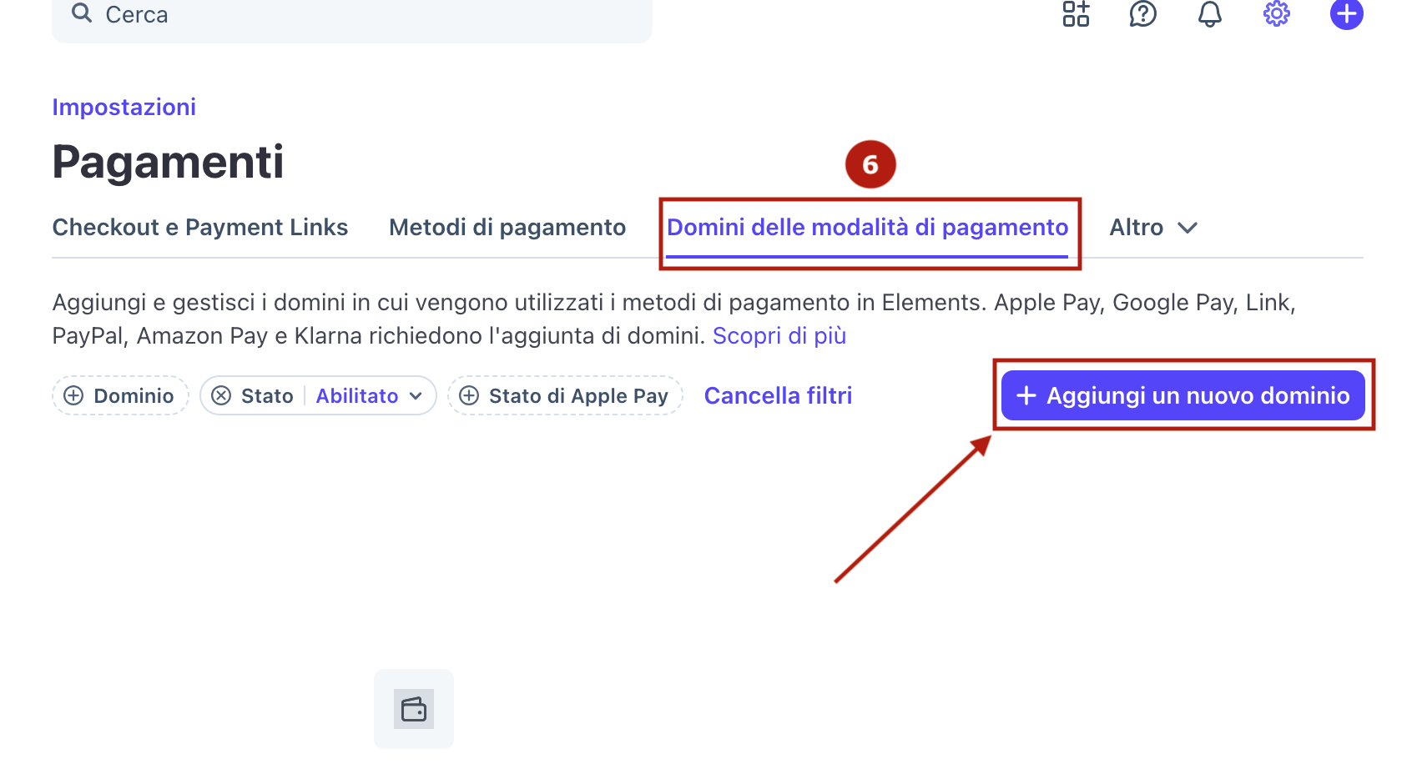
Task: Switch to Metodi di pagamento tab
Action: pyautogui.click(x=507, y=228)
